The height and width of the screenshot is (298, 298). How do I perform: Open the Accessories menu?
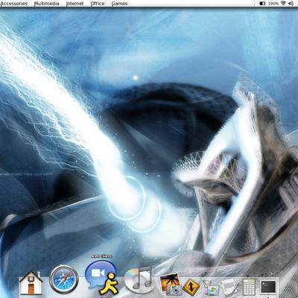point(14,4)
